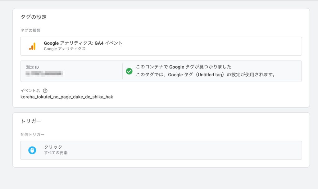Click the 配信トリガー label
Viewport: 318px width, 189px height.
(32, 134)
